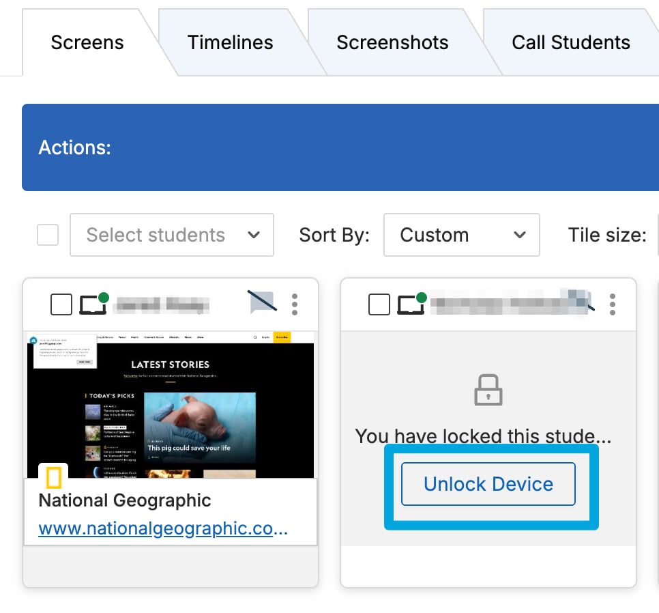Click the Sort By: label
The image size is (659, 613).
pos(334,235)
